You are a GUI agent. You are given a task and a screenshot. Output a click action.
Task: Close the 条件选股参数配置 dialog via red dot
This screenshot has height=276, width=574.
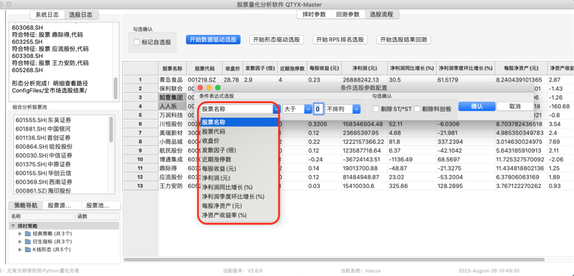[200, 87]
